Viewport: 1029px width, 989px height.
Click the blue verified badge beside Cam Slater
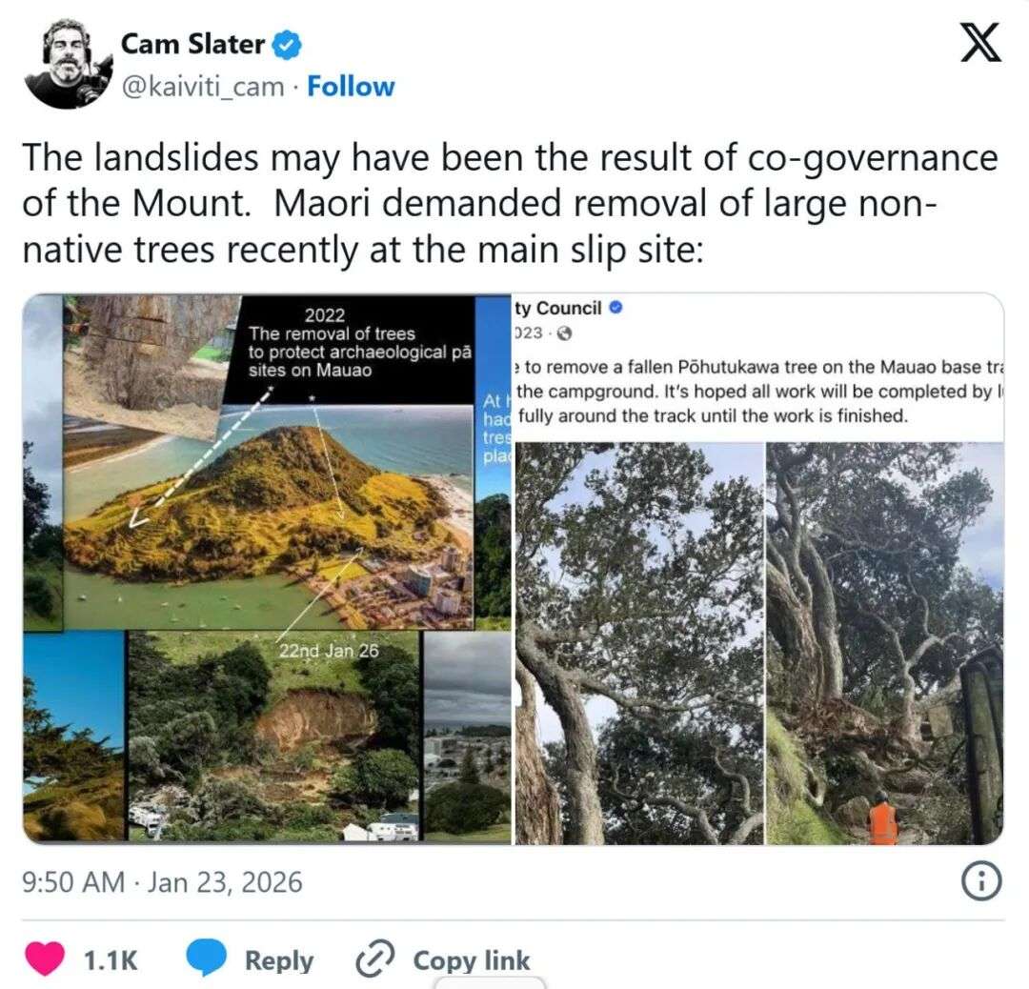[290, 44]
